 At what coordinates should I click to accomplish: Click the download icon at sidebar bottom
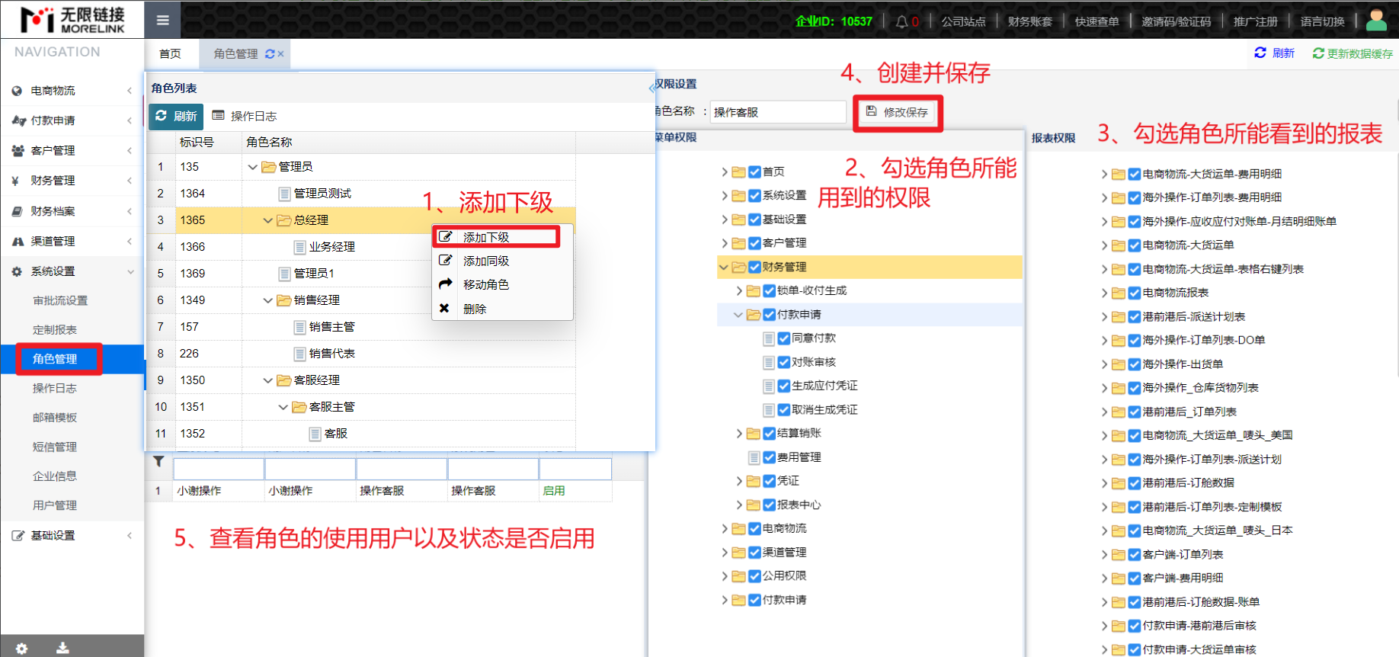(62, 648)
